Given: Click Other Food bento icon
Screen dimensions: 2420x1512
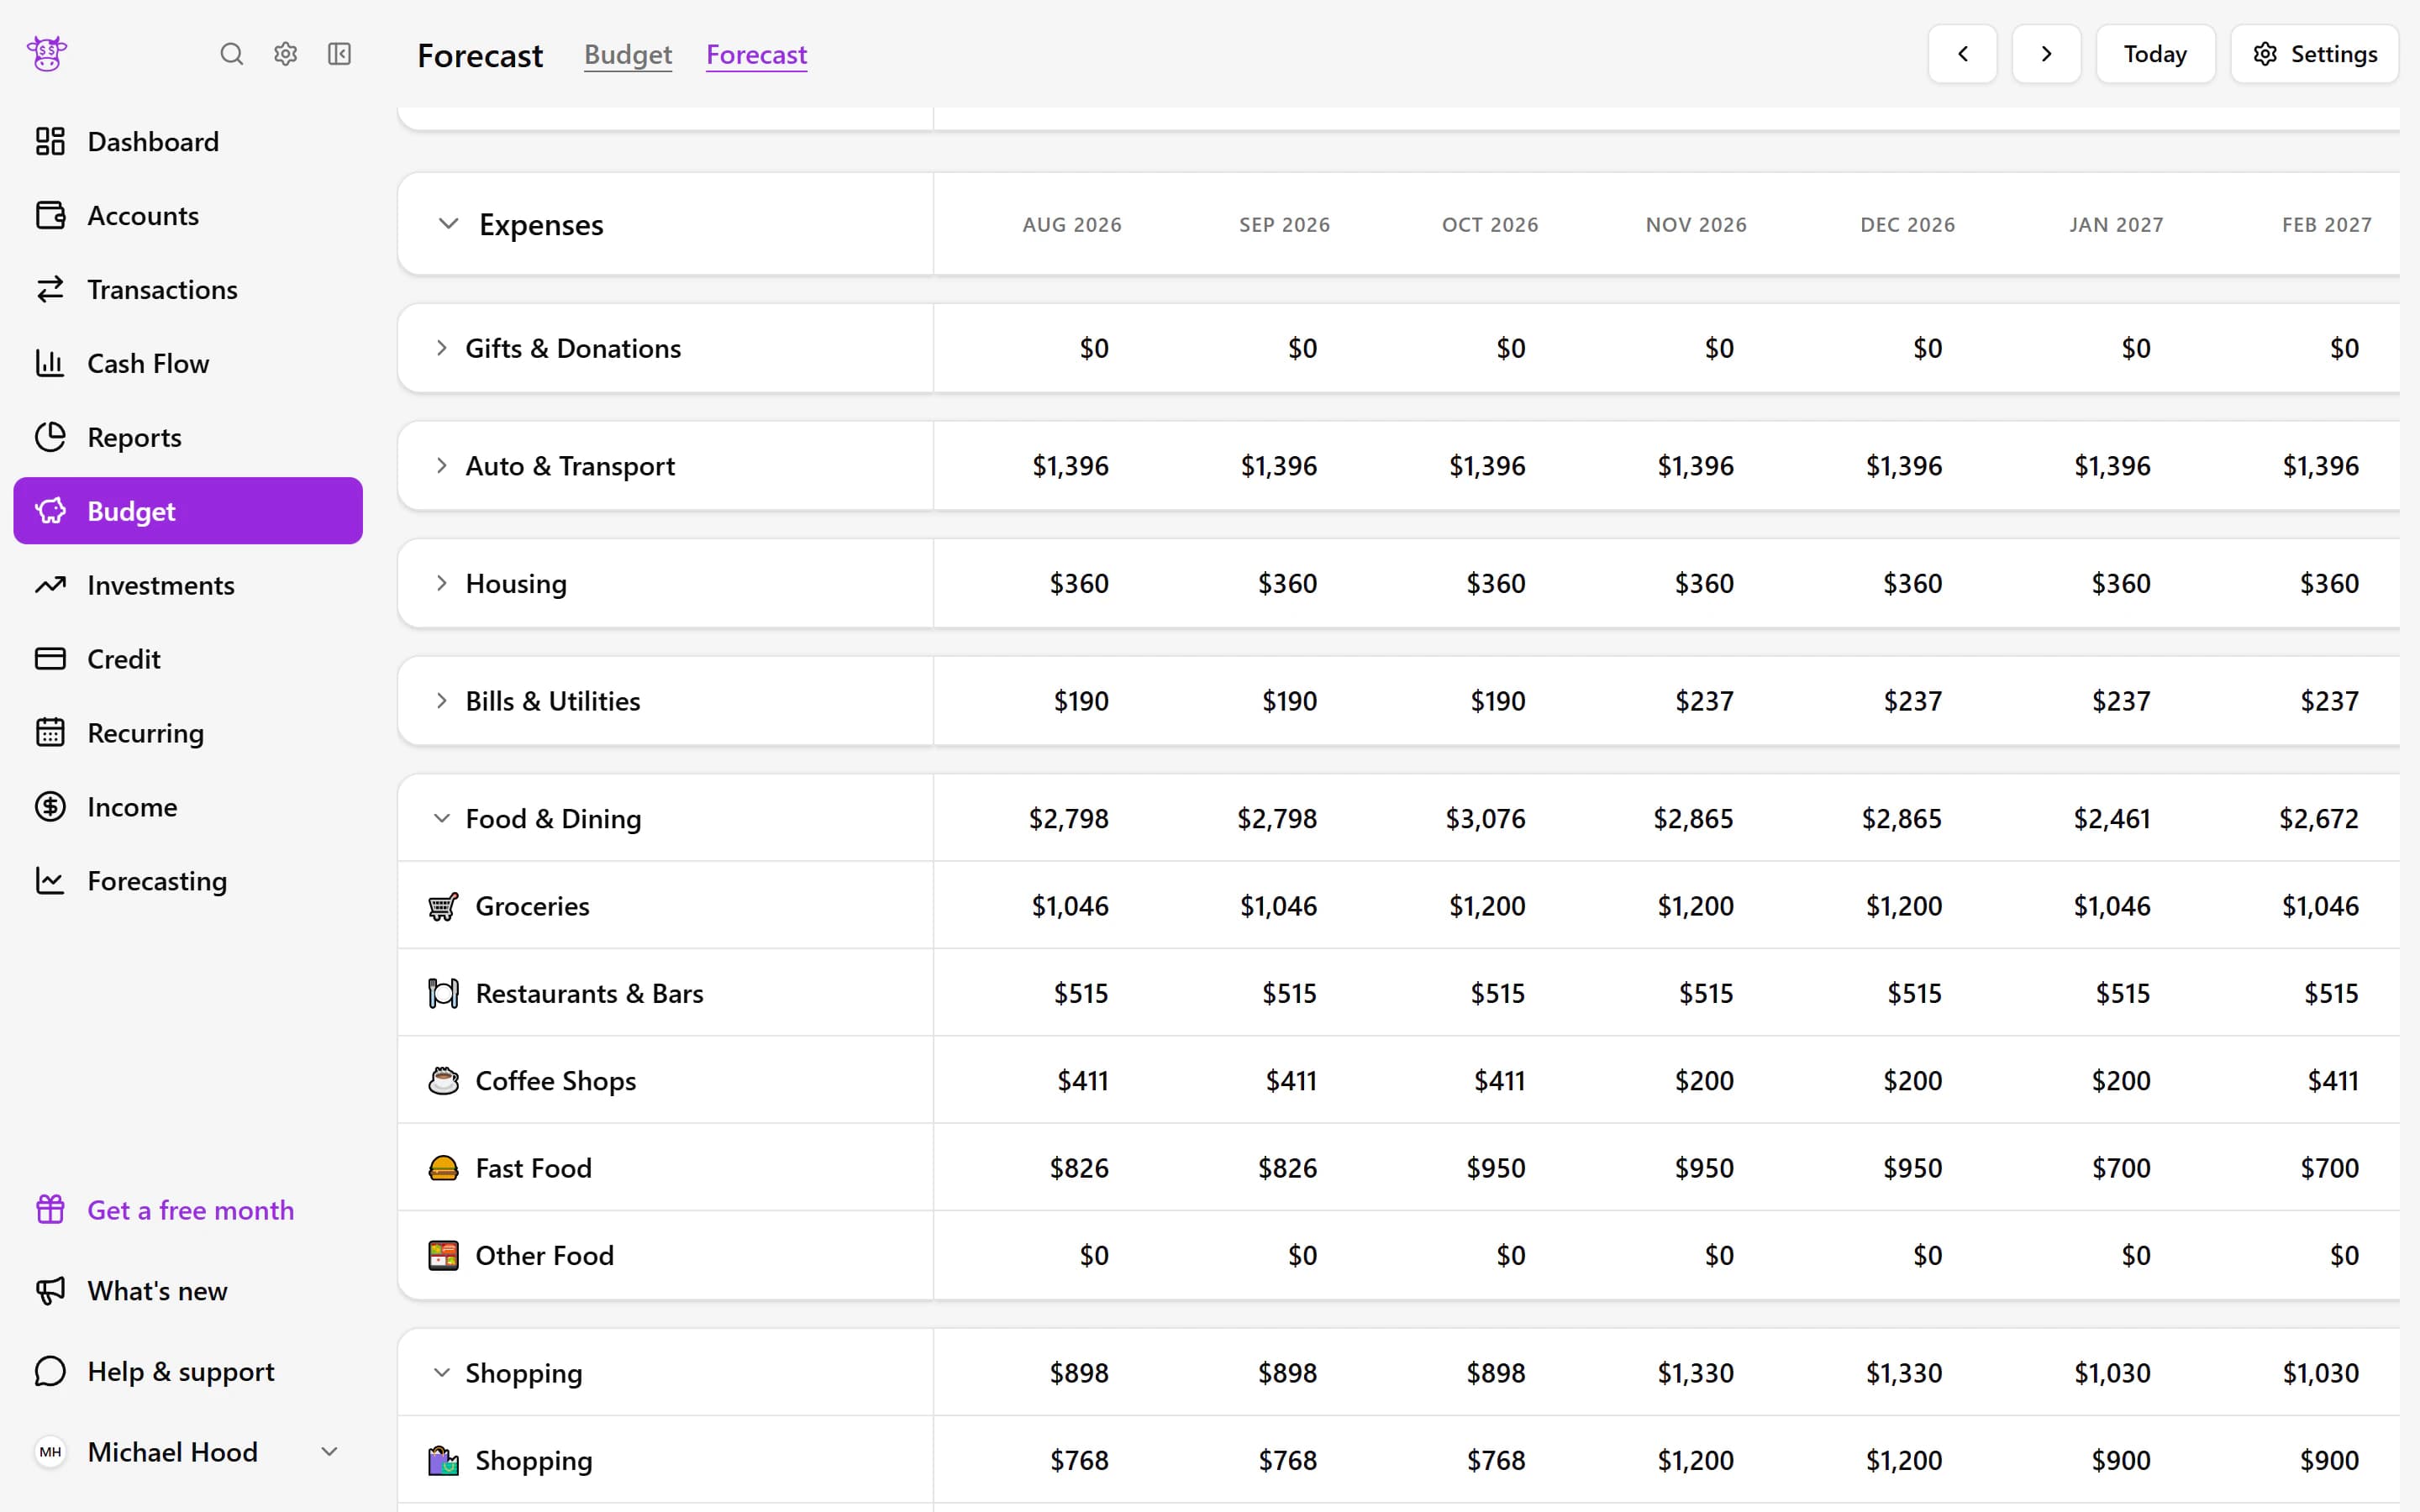Looking at the screenshot, I should (443, 1255).
